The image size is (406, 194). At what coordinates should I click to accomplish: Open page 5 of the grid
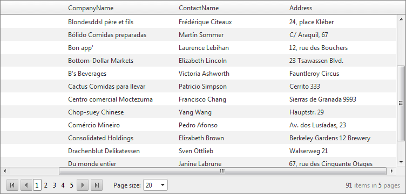(x=72, y=185)
